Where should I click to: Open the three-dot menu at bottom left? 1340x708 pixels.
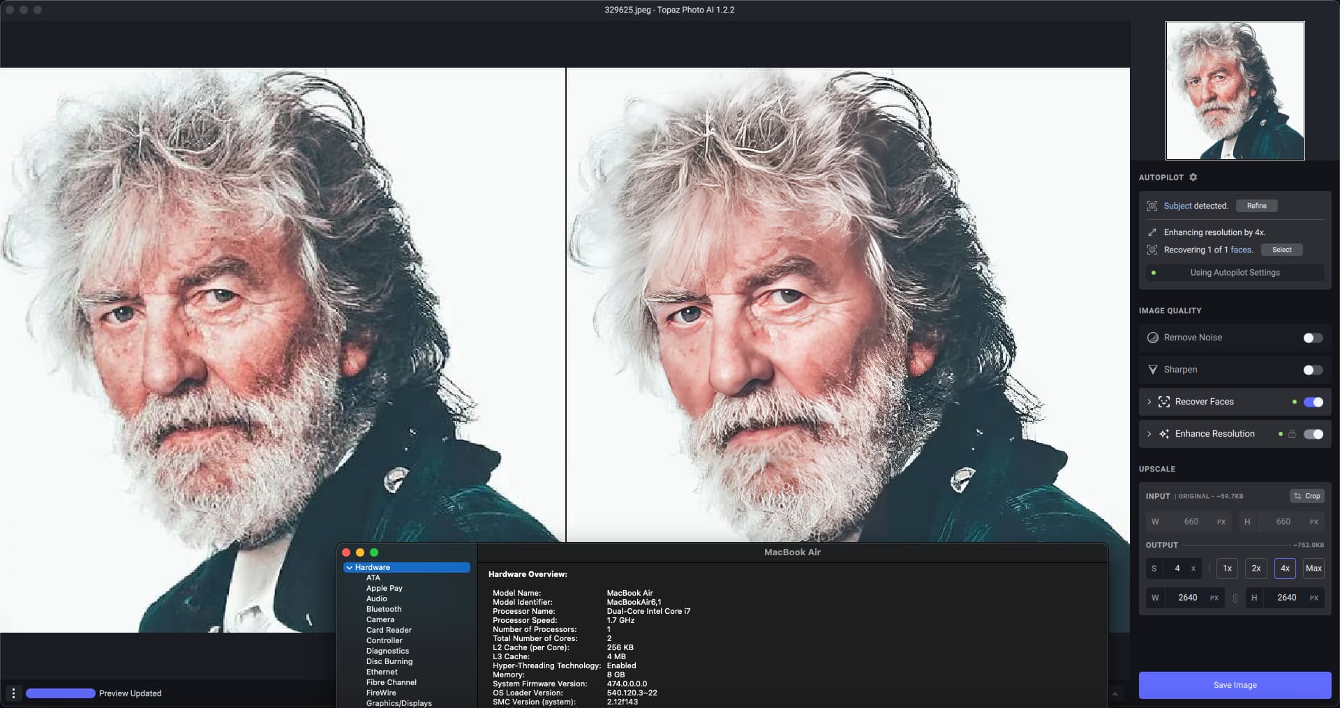13,693
